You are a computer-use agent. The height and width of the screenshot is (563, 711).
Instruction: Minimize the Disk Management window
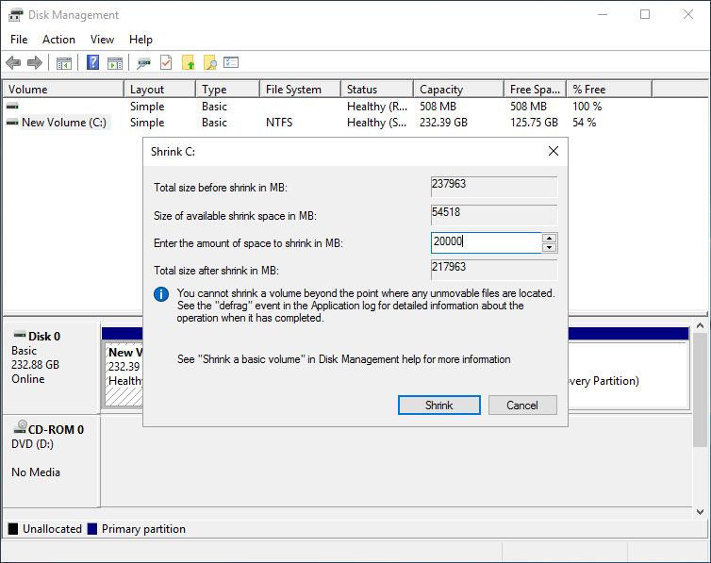point(603,14)
